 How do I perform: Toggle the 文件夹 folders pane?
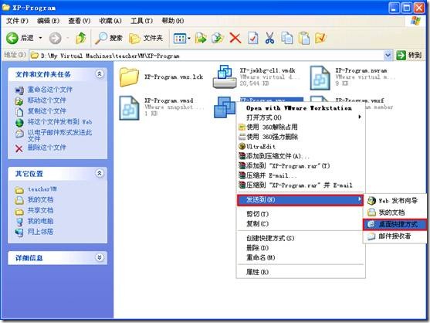click(x=146, y=38)
